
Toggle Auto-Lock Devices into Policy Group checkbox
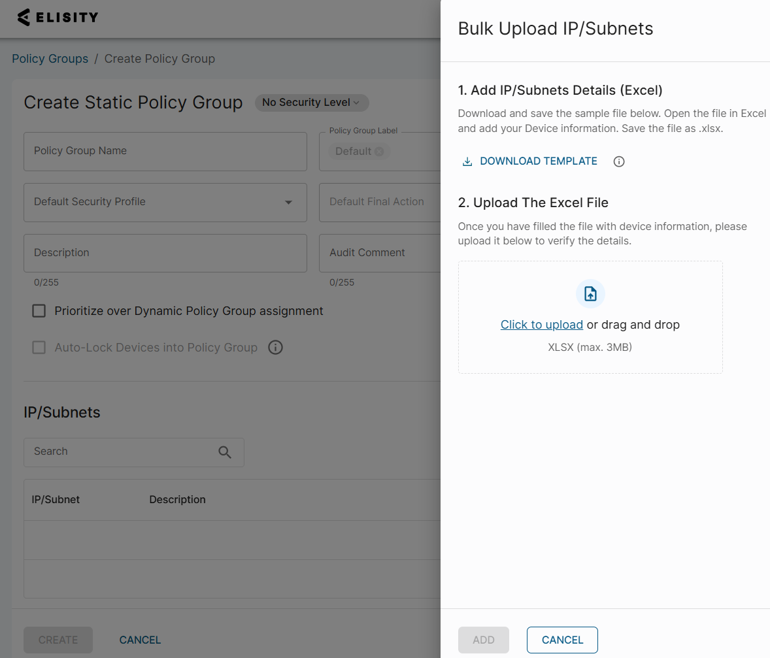[39, 348]
